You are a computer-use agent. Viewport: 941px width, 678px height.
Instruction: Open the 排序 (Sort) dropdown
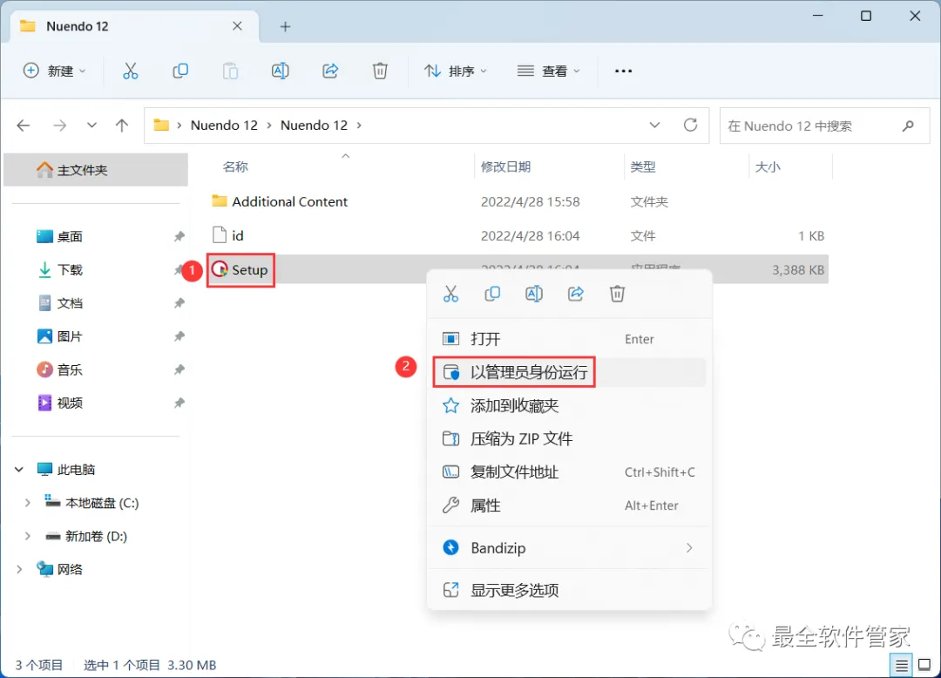[456, 71]
